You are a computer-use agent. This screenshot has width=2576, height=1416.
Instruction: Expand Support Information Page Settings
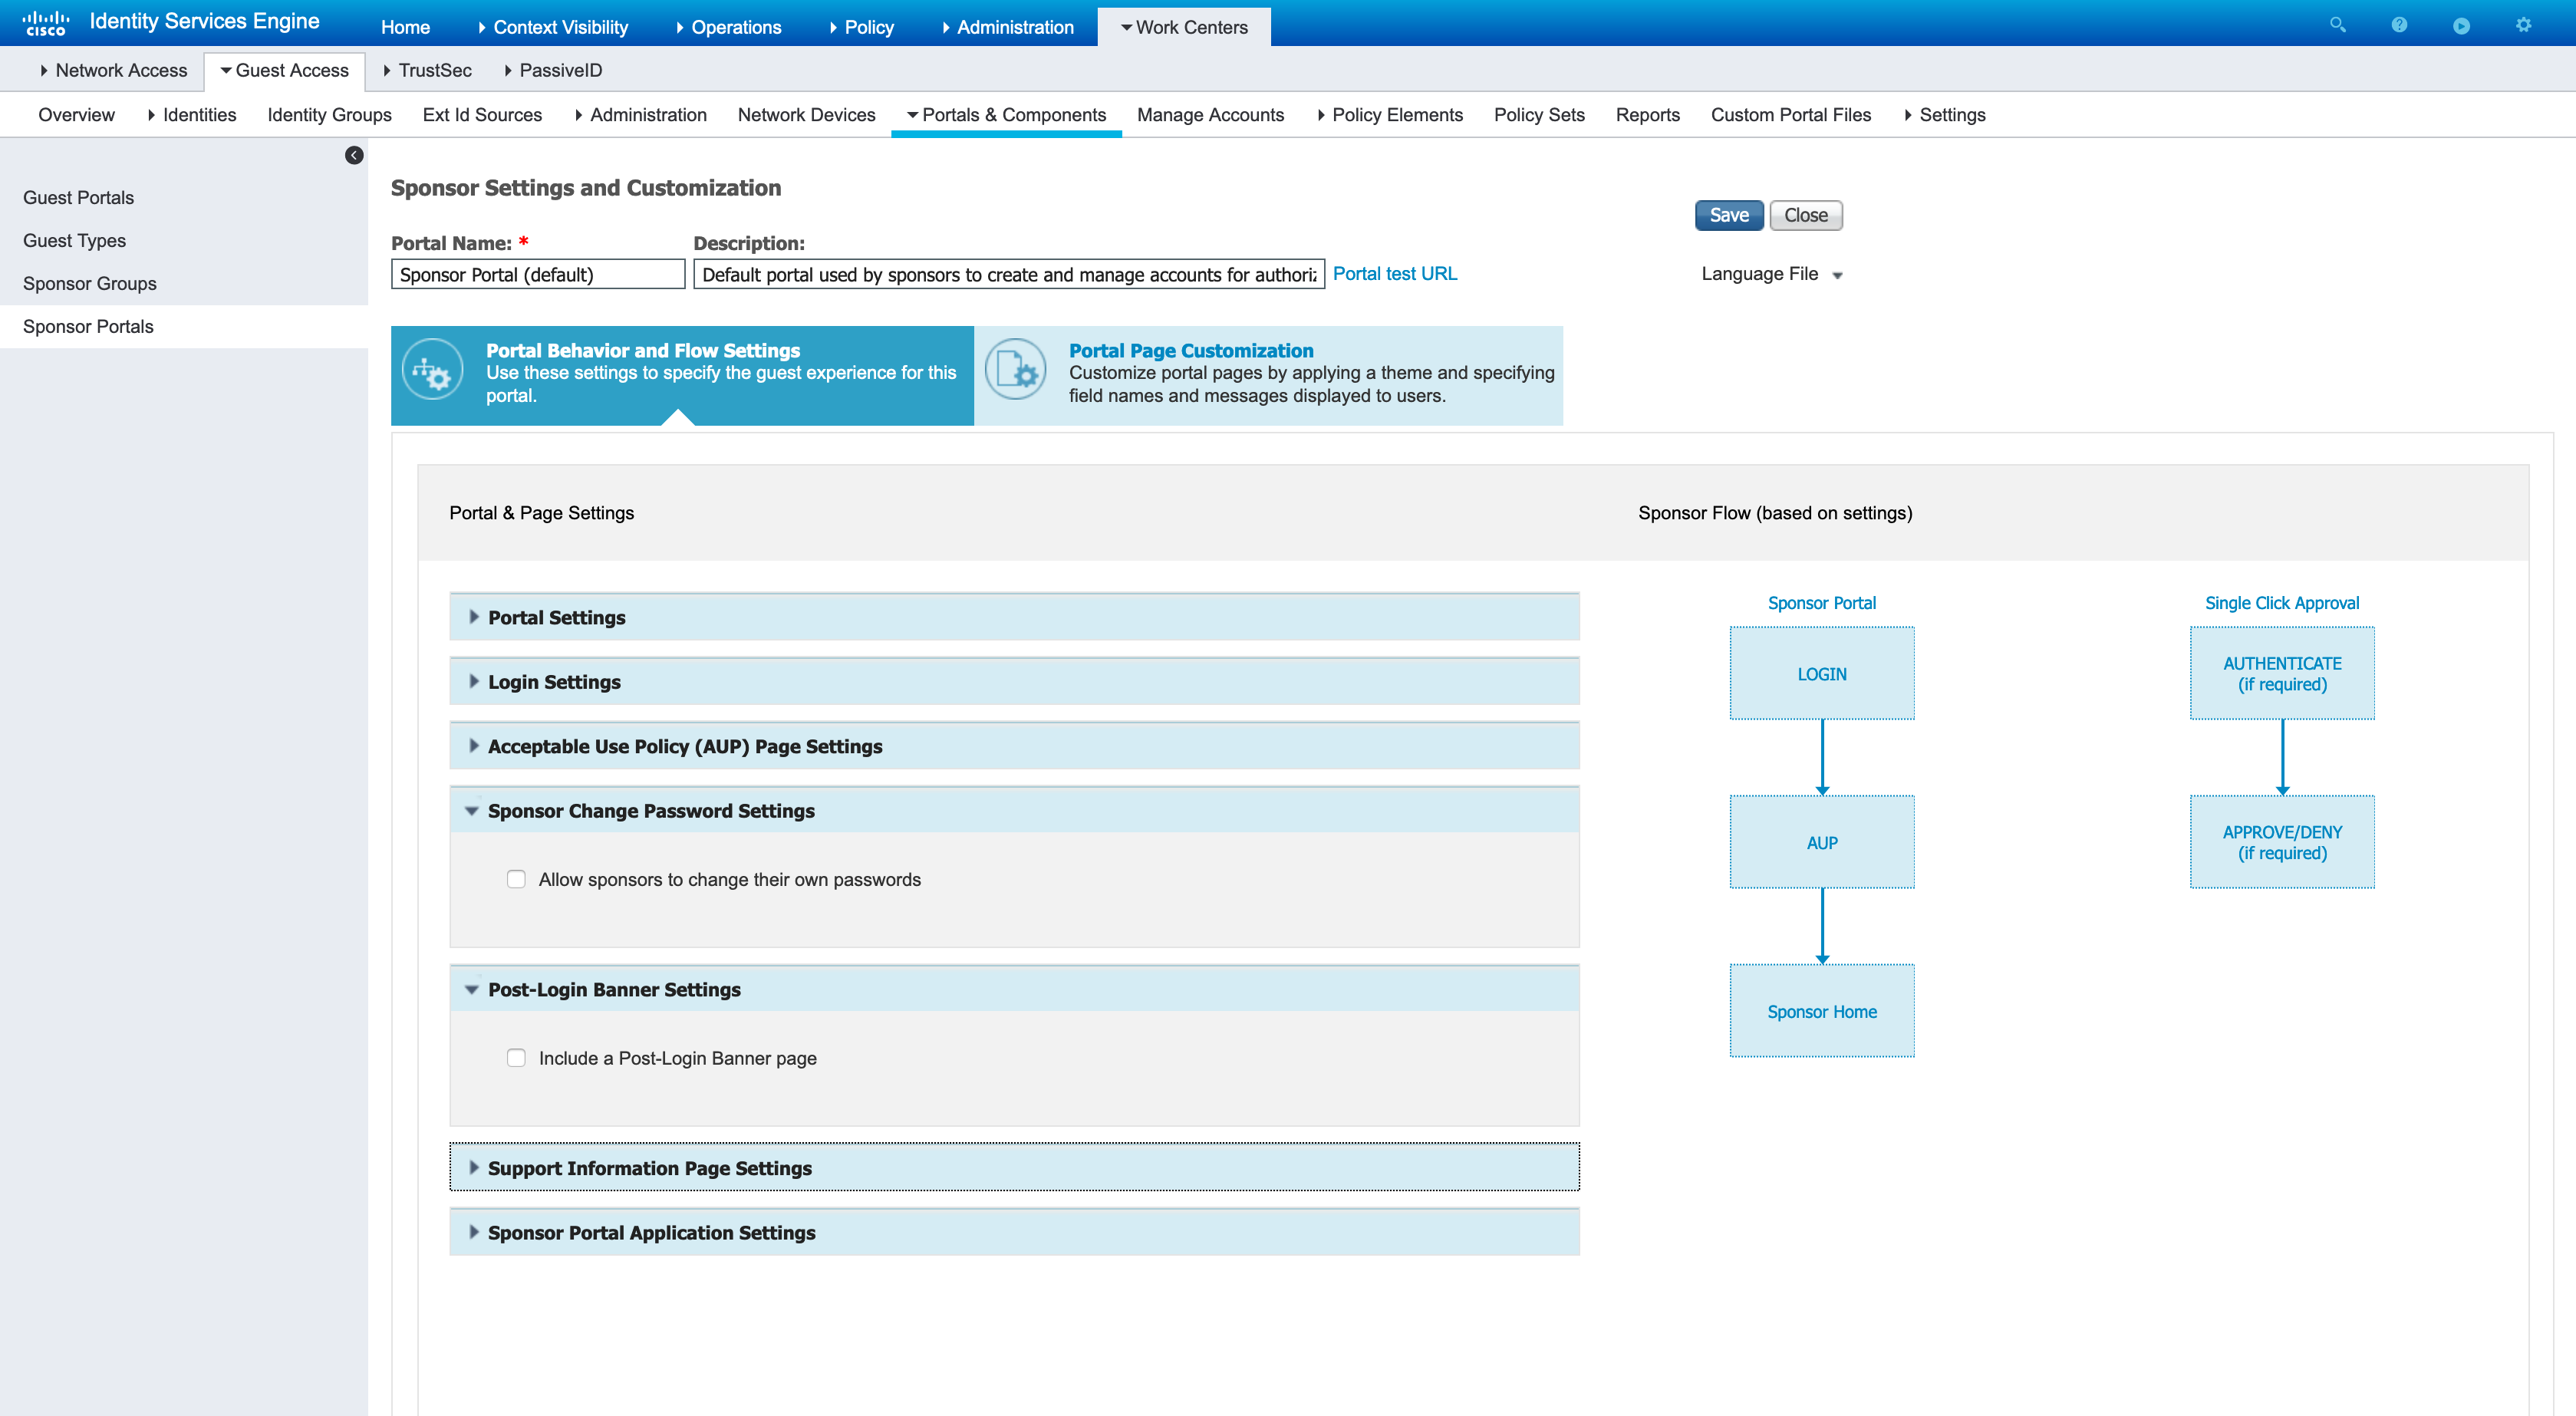pyautogui.click(x=1014, y=1168)
